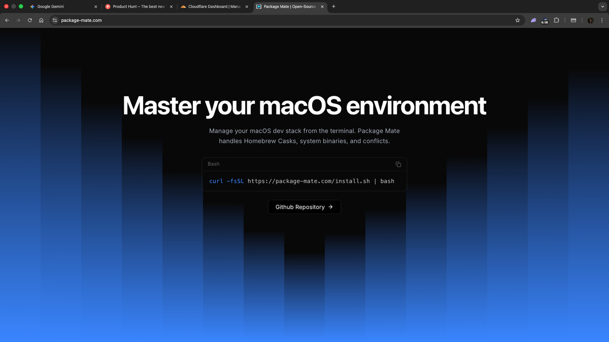The height and width of the screenshot is (342, 609).
Task: Switch to the Cloudflare Dashboard tab
Action: click(211, 7)
